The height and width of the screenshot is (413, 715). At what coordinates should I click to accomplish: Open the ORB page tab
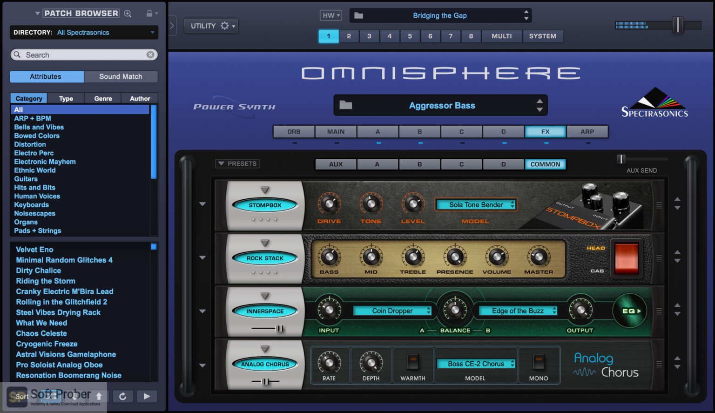point(294,131)
